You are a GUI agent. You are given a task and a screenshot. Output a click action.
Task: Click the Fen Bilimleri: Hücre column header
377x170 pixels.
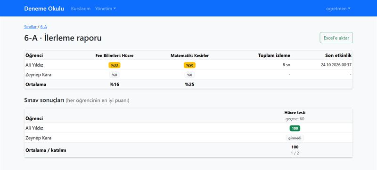tap(115, 55)
